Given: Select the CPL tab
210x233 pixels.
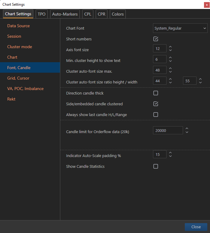Looking at the screenshot, I should click(x=88, y=14).
